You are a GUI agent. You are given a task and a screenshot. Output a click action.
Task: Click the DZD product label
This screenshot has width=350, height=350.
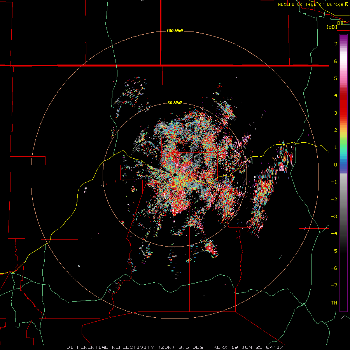pos(342,23)
